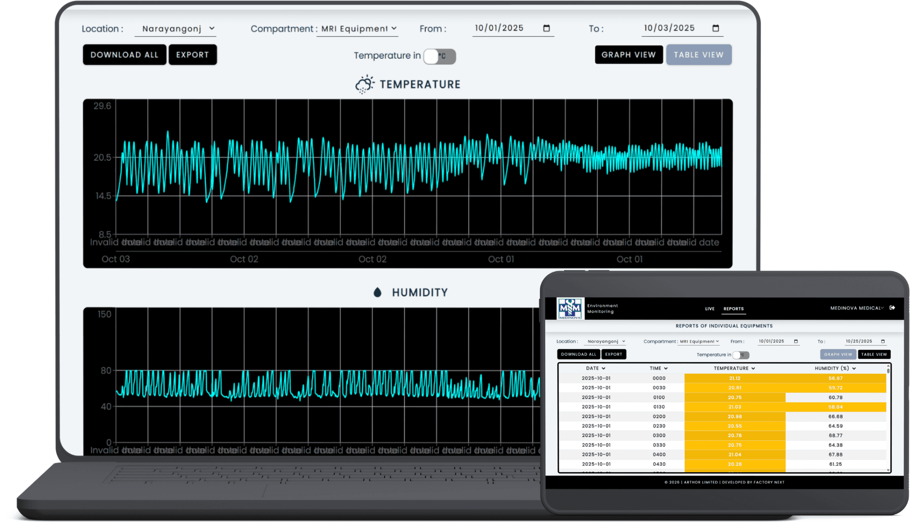Open the tablet Compartment dropdown showing MRI Equipment
910x523 pixels.
(x=699, y=341)
